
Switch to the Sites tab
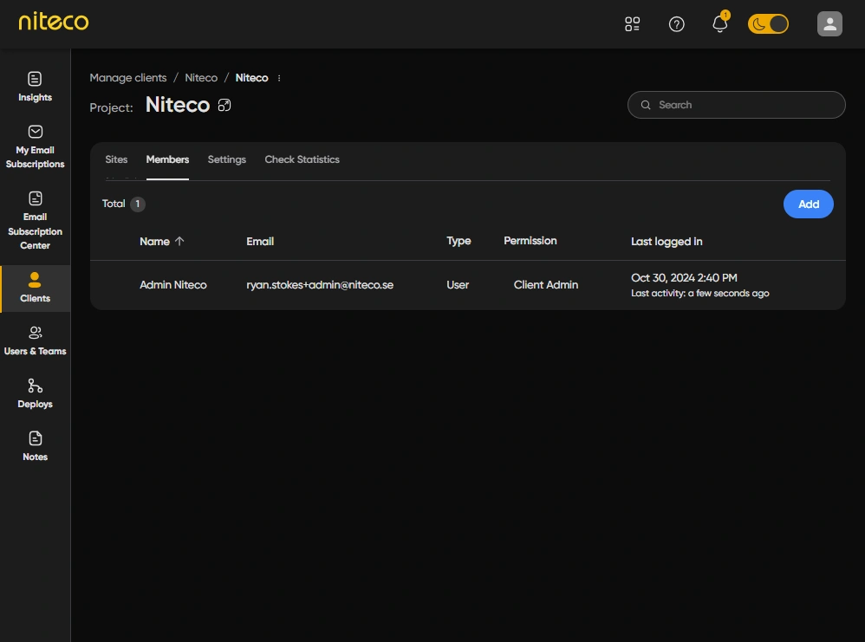[x=116, y=159]
